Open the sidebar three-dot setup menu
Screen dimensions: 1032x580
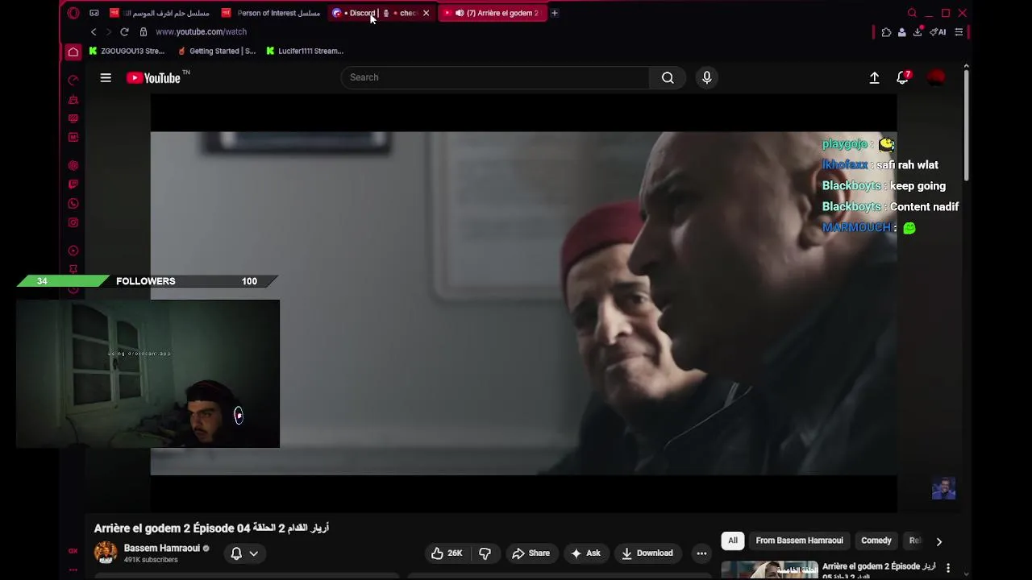point(73,570)
